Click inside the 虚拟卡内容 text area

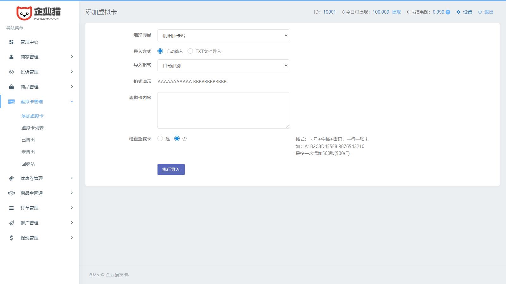tap(223, 110)
